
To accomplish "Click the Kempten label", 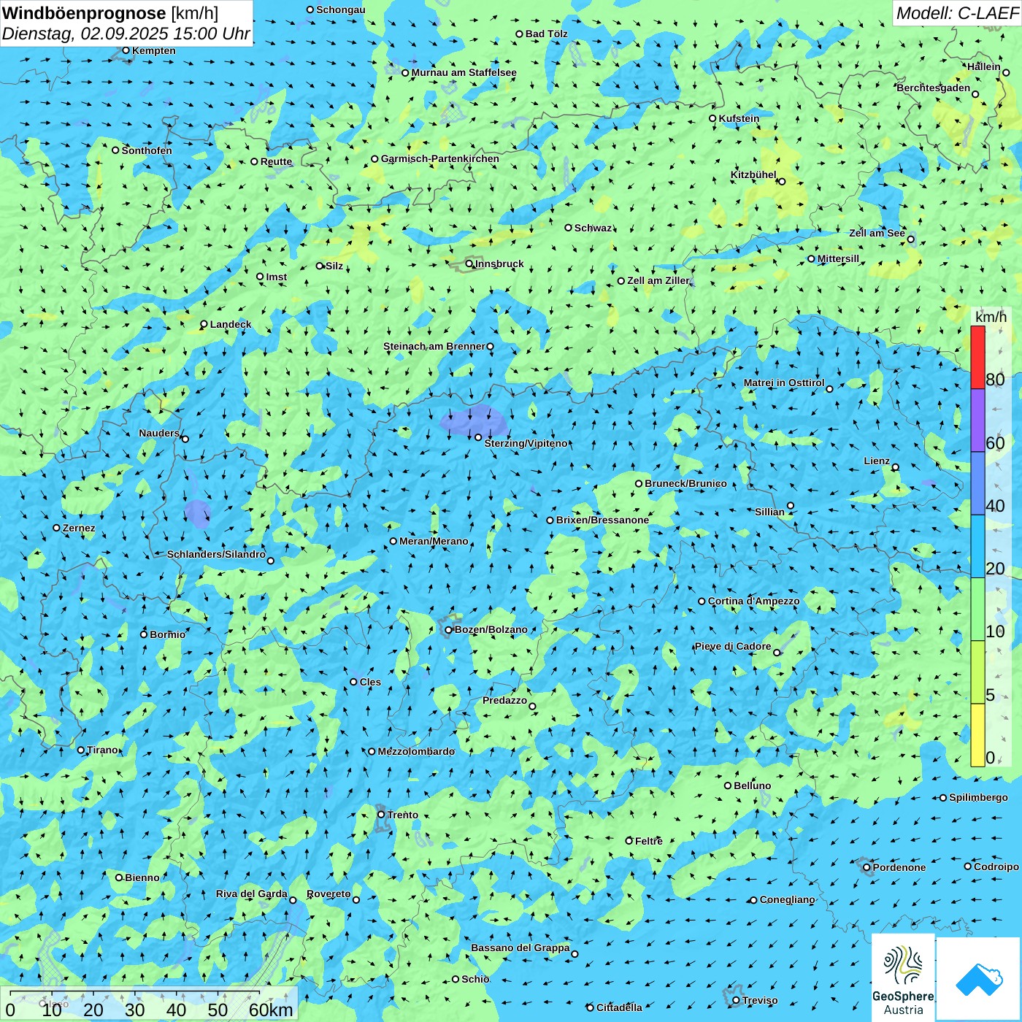I will click(x=154, y=50).
